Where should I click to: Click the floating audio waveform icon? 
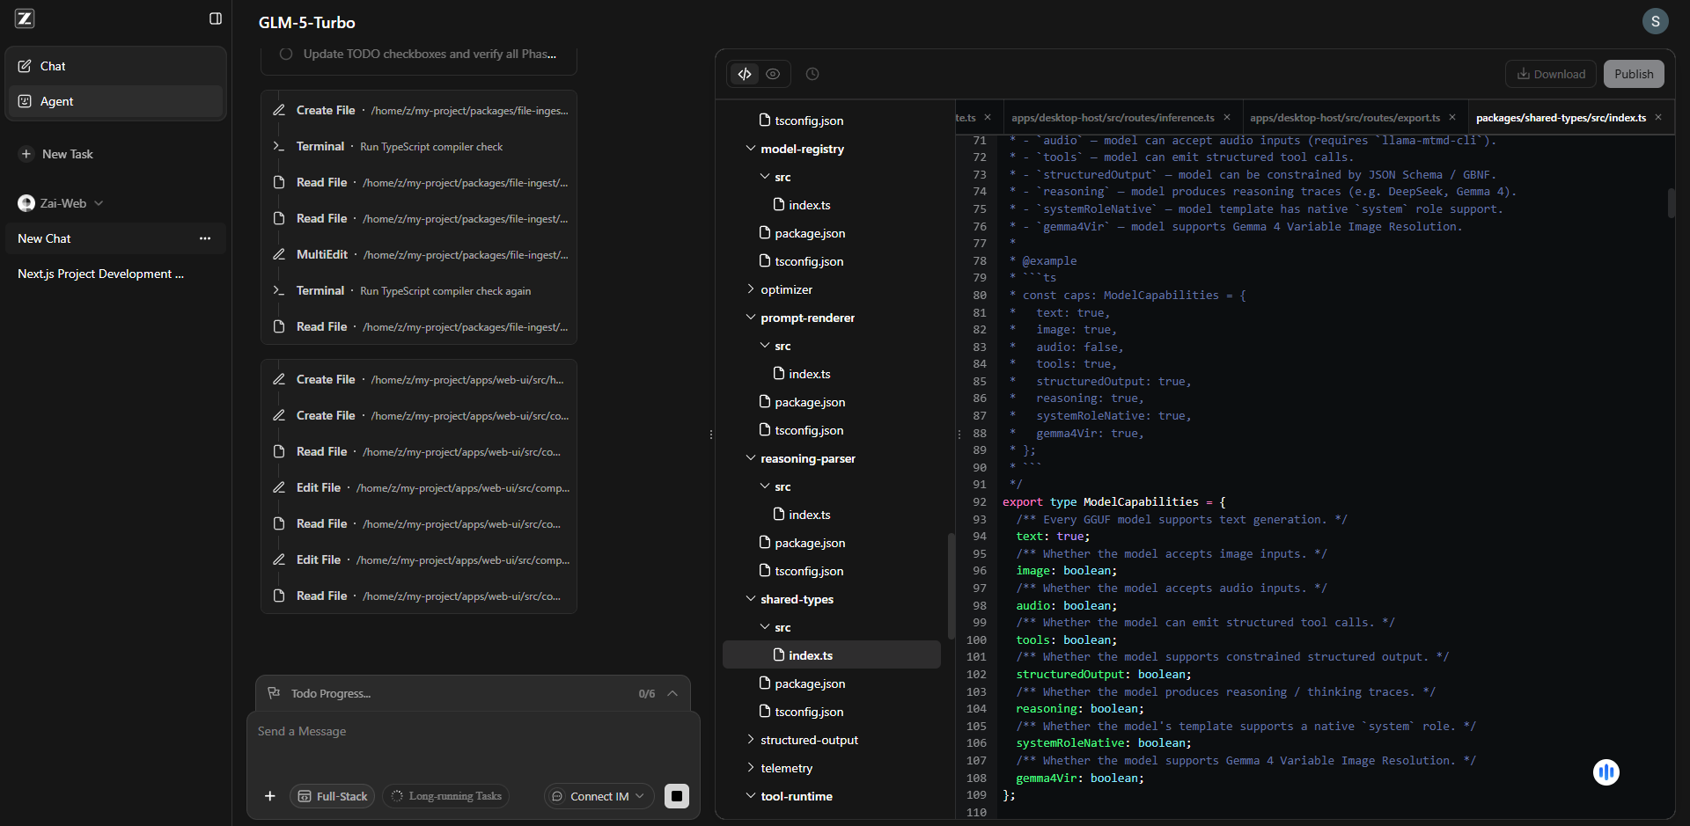[x=1605, y=772]
